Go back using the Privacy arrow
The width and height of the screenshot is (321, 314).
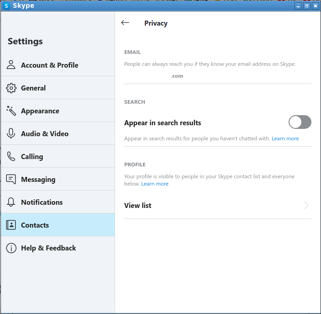pyautogui.click(x=125, y=23)
